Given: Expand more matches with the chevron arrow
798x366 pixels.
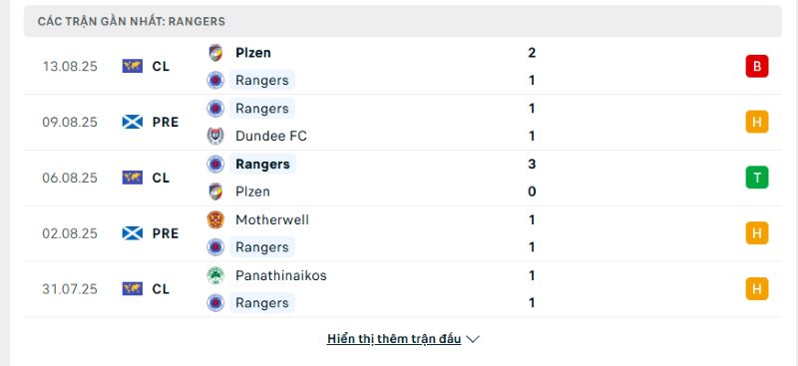Looking at the screenshot, I should coord(473,339).
